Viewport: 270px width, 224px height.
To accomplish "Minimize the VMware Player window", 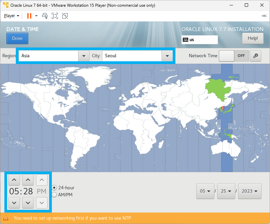I will (x=231, y=5).
